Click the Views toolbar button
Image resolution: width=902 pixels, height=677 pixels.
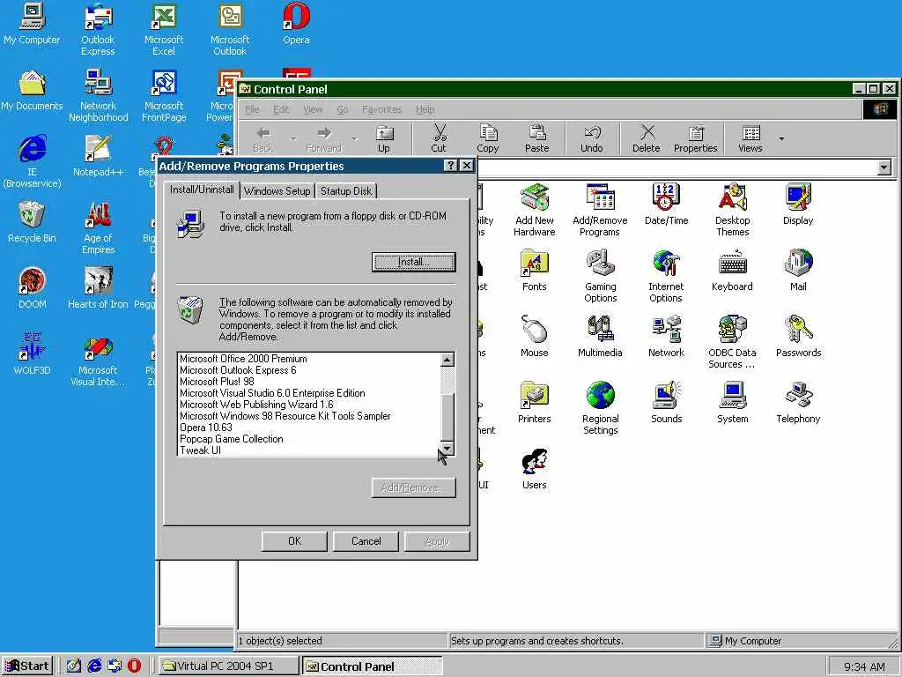[750, 139]
